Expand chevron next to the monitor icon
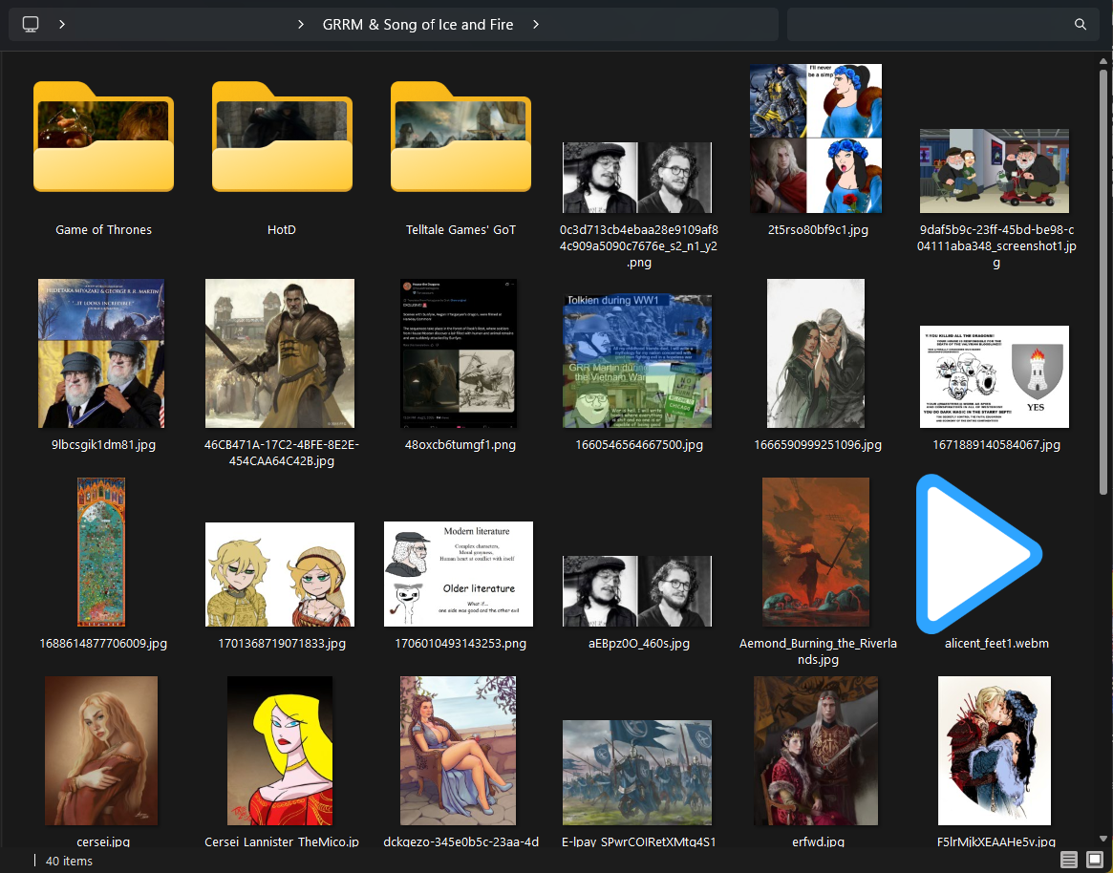 (x=62, y=24)
